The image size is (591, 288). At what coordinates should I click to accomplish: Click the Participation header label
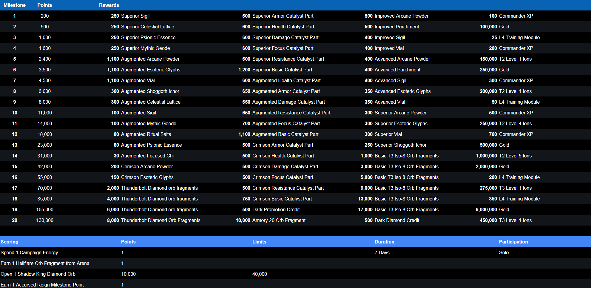[x=513, y=242]
